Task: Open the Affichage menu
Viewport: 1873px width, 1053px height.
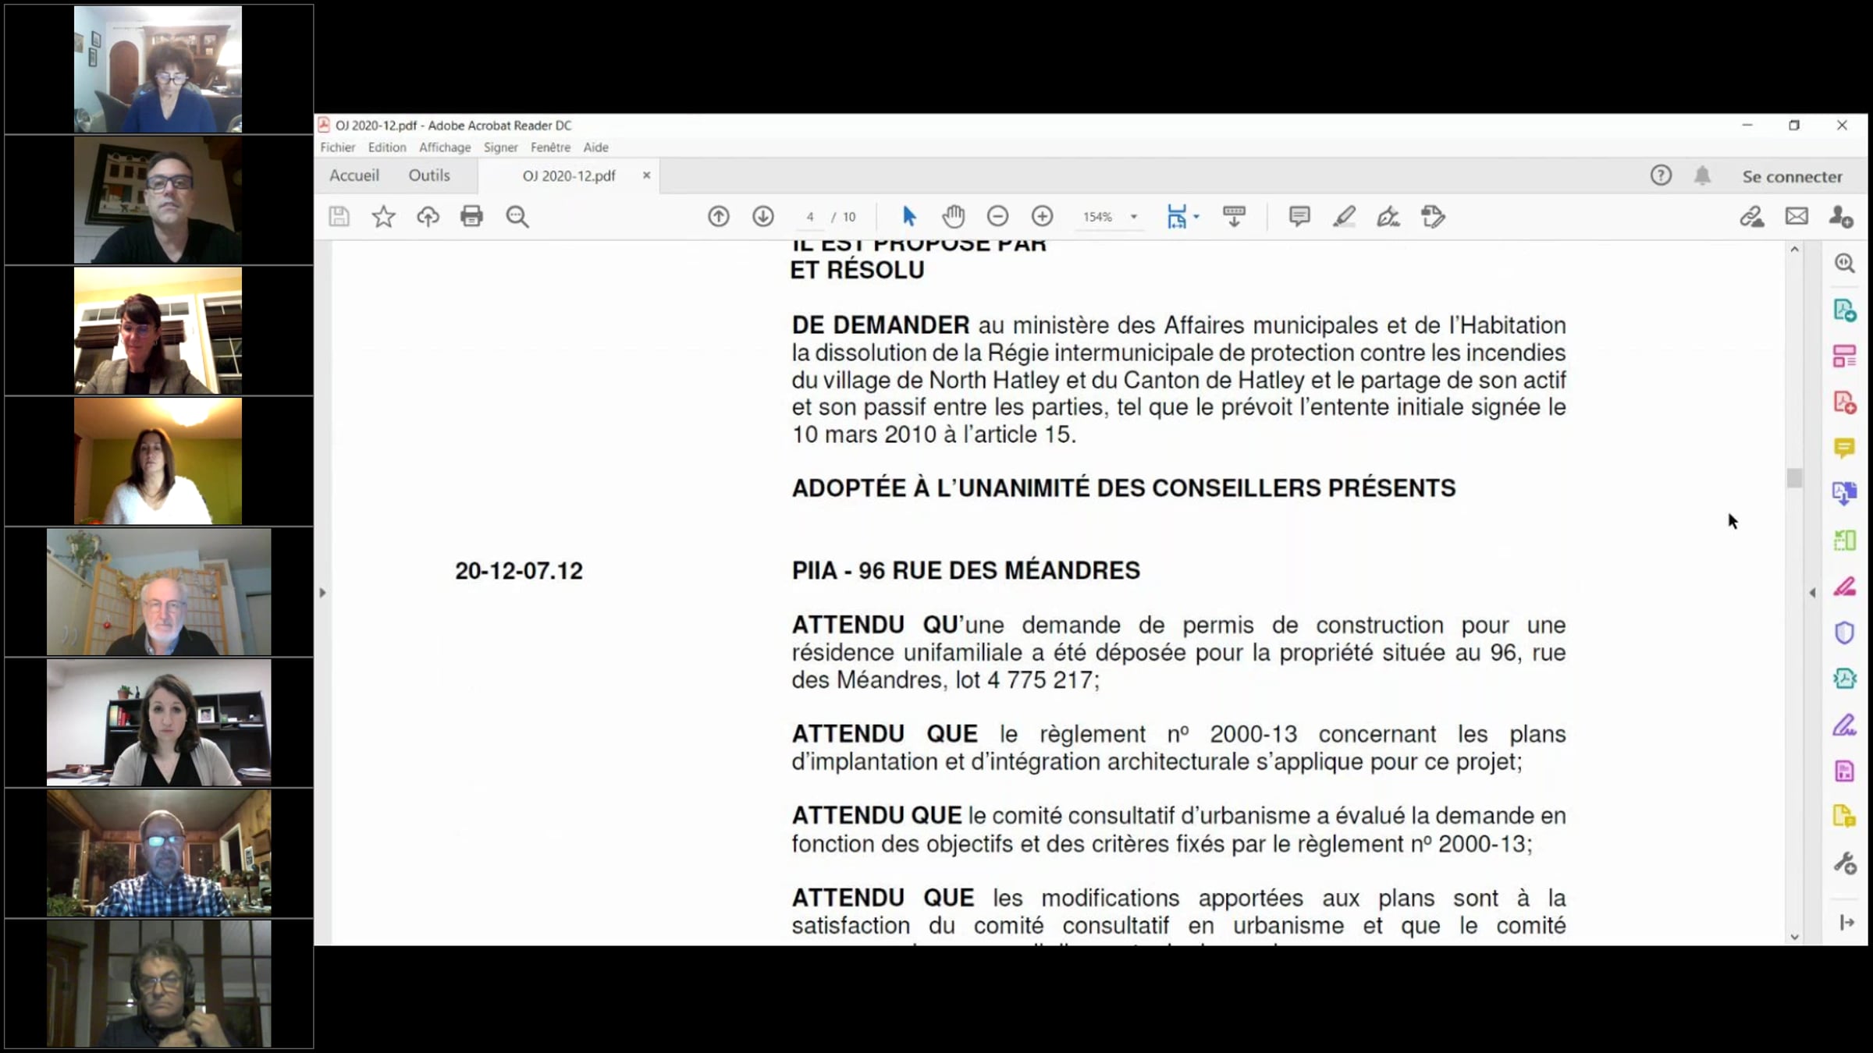Action: [x=445, y=147]
